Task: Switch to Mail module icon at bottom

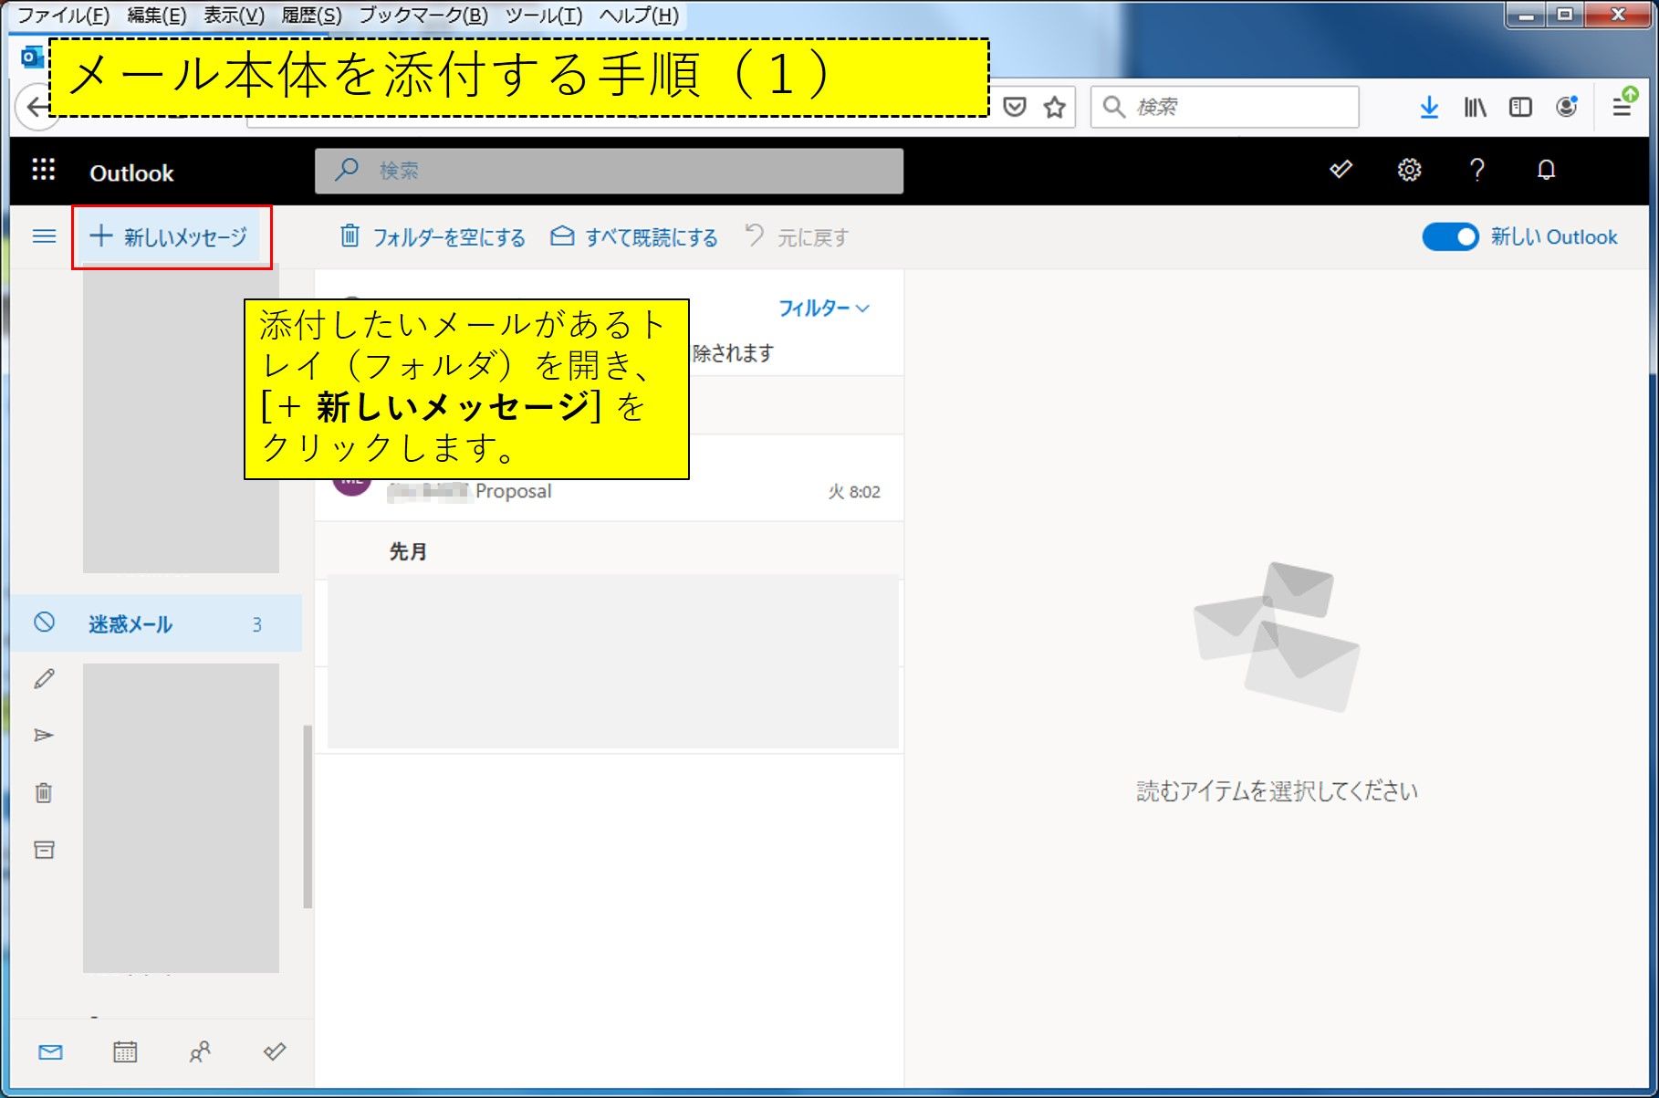Action: tap(50, 1052)
